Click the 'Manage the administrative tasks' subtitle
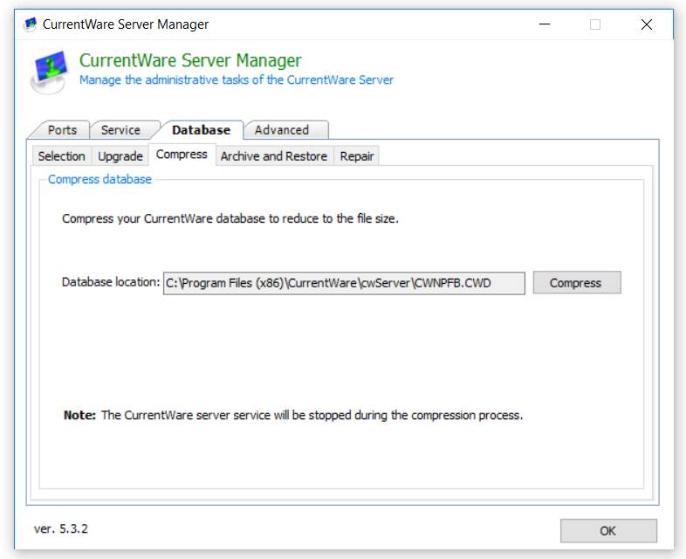This screenshot has height=559, width=686. [x=237, y=80]
